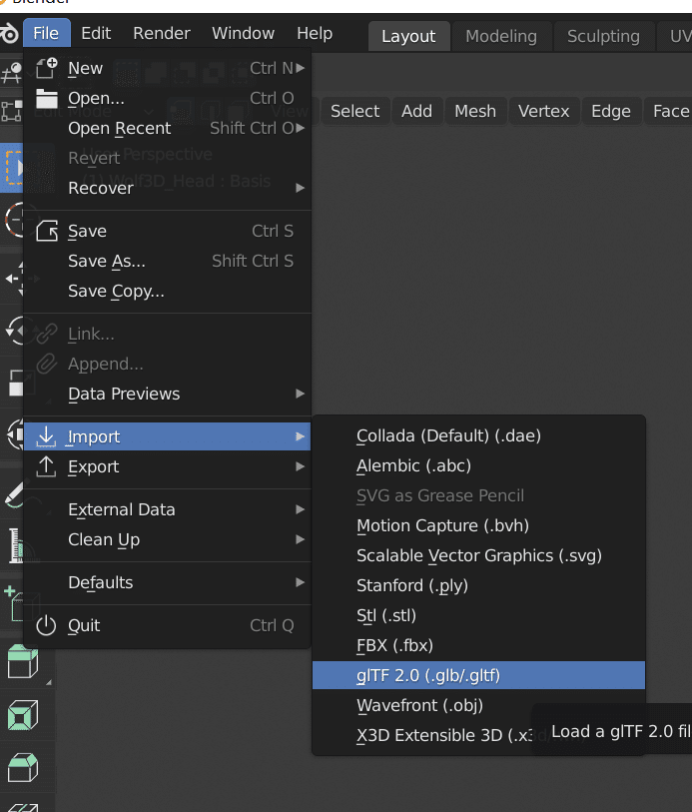This screenshot has height=812, width=692.
Task: Click the Append paperclip icon
Action: click(x=47, y=364)
